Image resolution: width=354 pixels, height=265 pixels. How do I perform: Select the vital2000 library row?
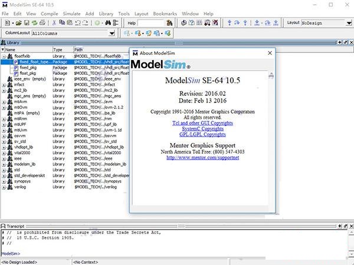click(x=65, y=153)
